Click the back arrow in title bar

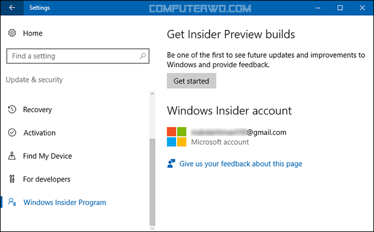[x=12, y=8]
